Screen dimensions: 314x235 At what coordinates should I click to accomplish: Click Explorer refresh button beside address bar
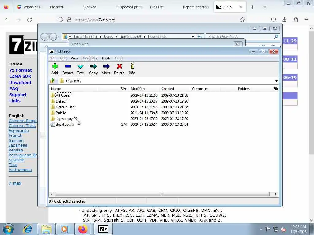(200, 37)
